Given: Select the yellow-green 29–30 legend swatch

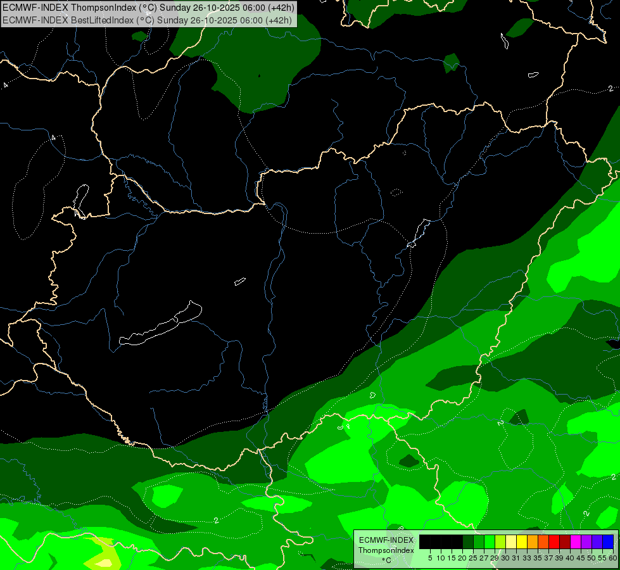Looking at the screenshot, I should point(500,541).
